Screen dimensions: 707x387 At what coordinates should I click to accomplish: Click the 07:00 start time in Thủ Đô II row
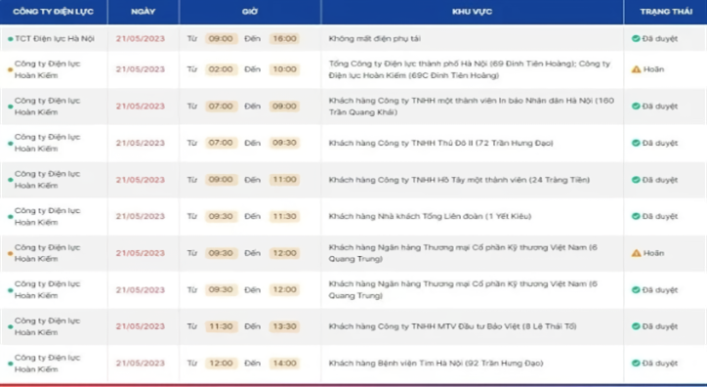221,143
